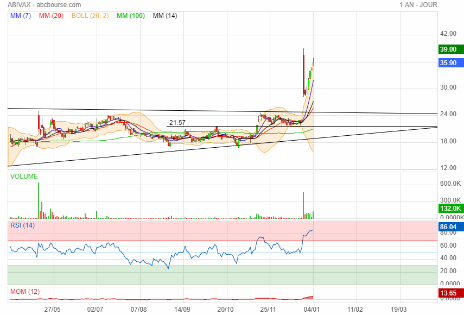Click the MM (100) legend label

click(131, 16)
